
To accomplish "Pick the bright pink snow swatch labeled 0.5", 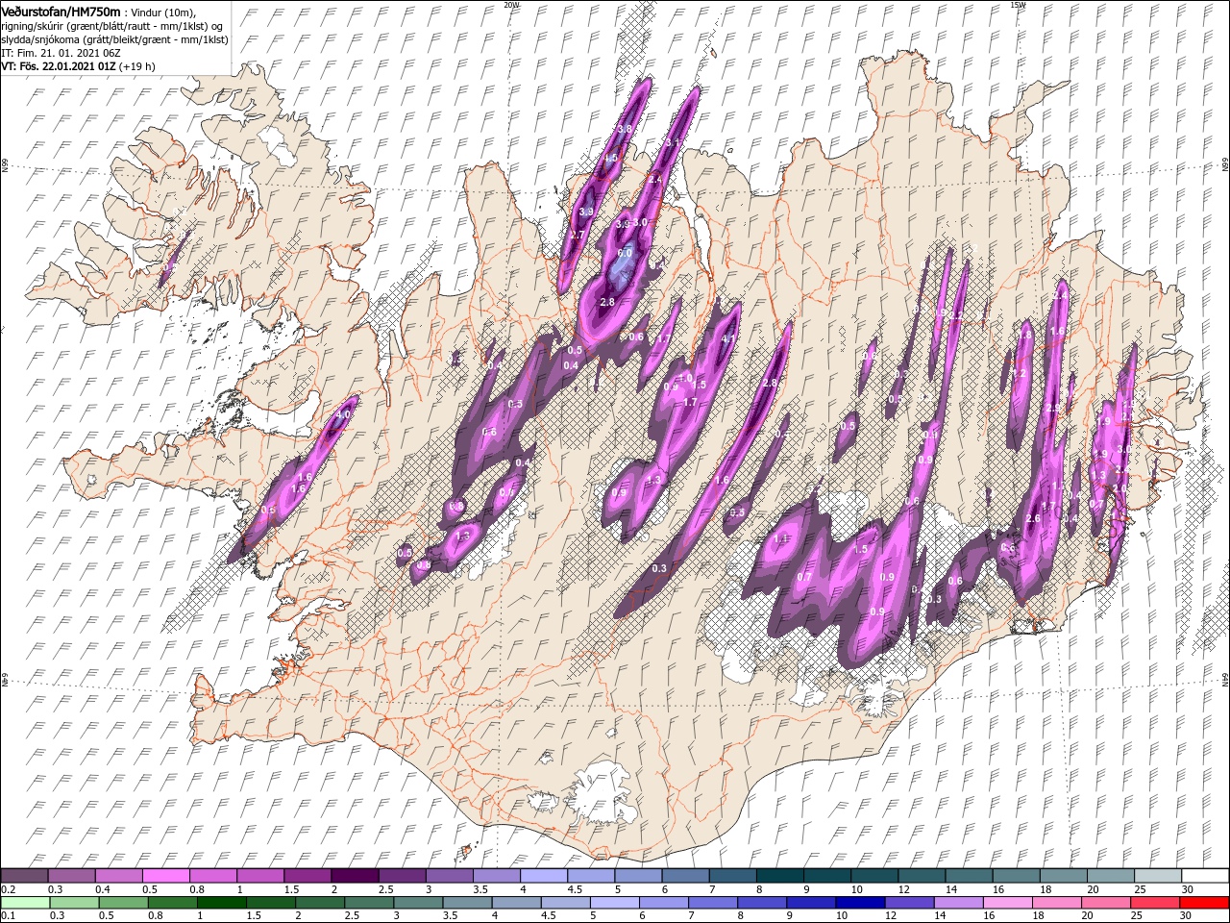I will pyautogui.click(x=166, y=876).
